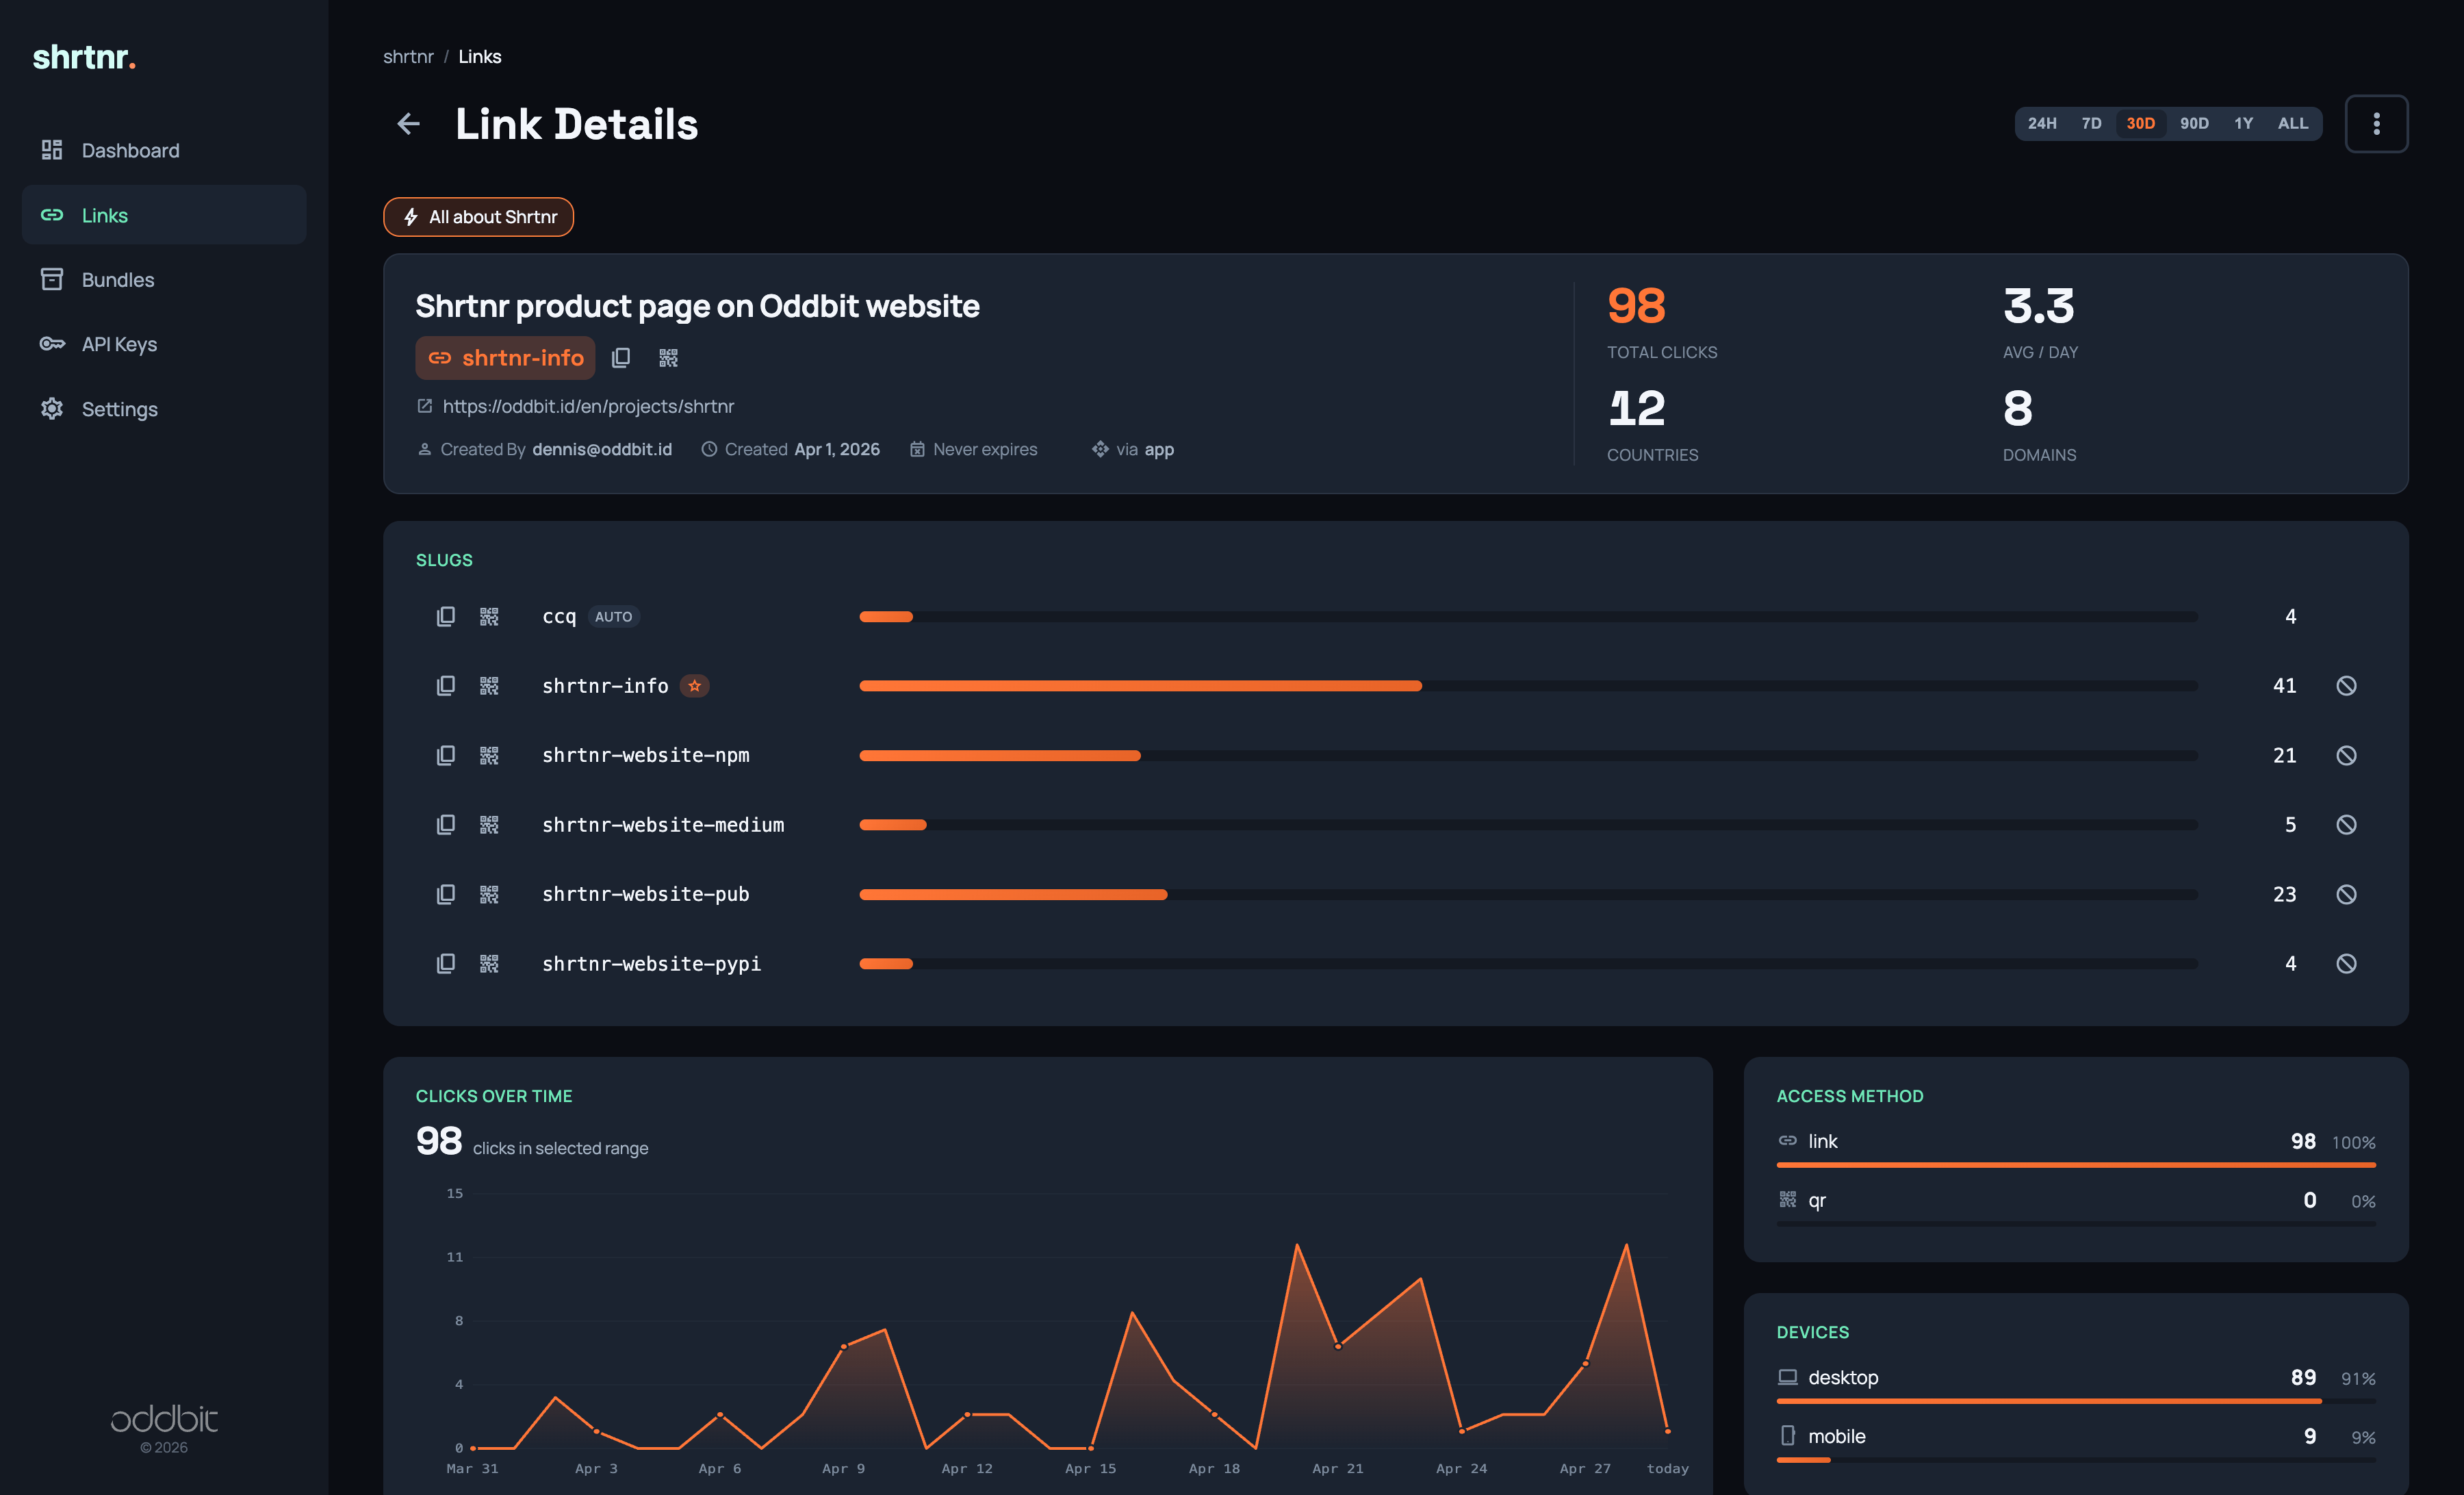2464x1495 pixels.
Task: Click the external link icon beside the URL
Action: point(424,406)
